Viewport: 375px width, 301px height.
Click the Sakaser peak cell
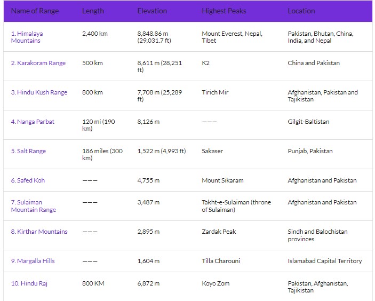(212, 151)
